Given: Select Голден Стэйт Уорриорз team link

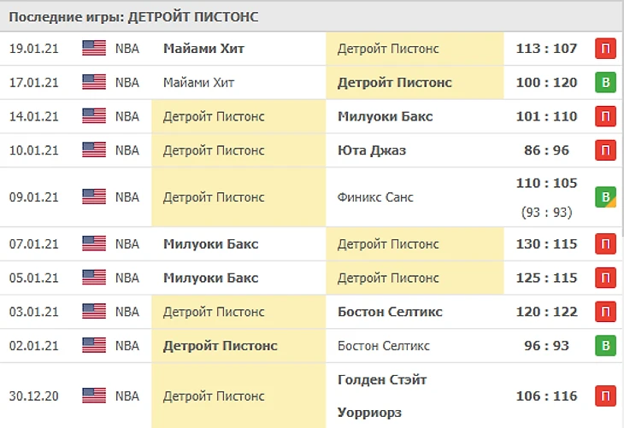Looking at the screenshot, I should click(382, 396).
